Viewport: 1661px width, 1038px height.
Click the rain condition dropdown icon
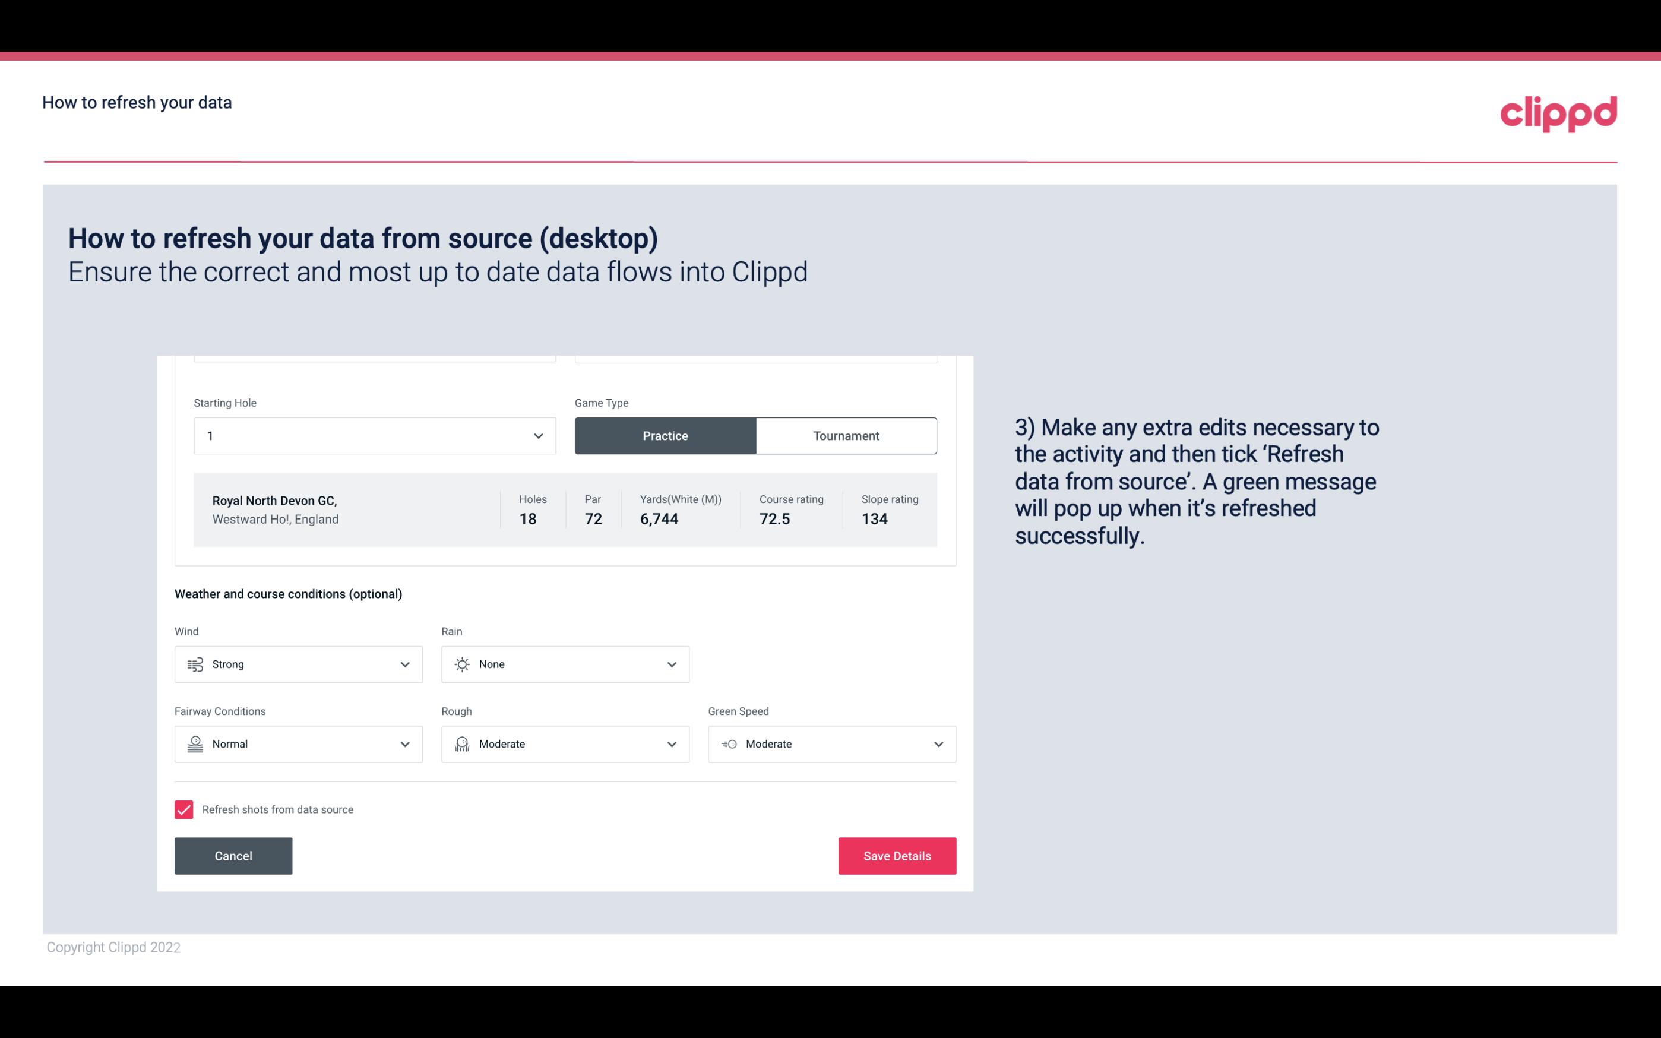pyautogui.click(x=671, y=664)
